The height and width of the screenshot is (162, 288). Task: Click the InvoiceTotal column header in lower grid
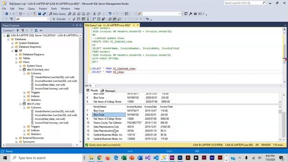[166, 107]
